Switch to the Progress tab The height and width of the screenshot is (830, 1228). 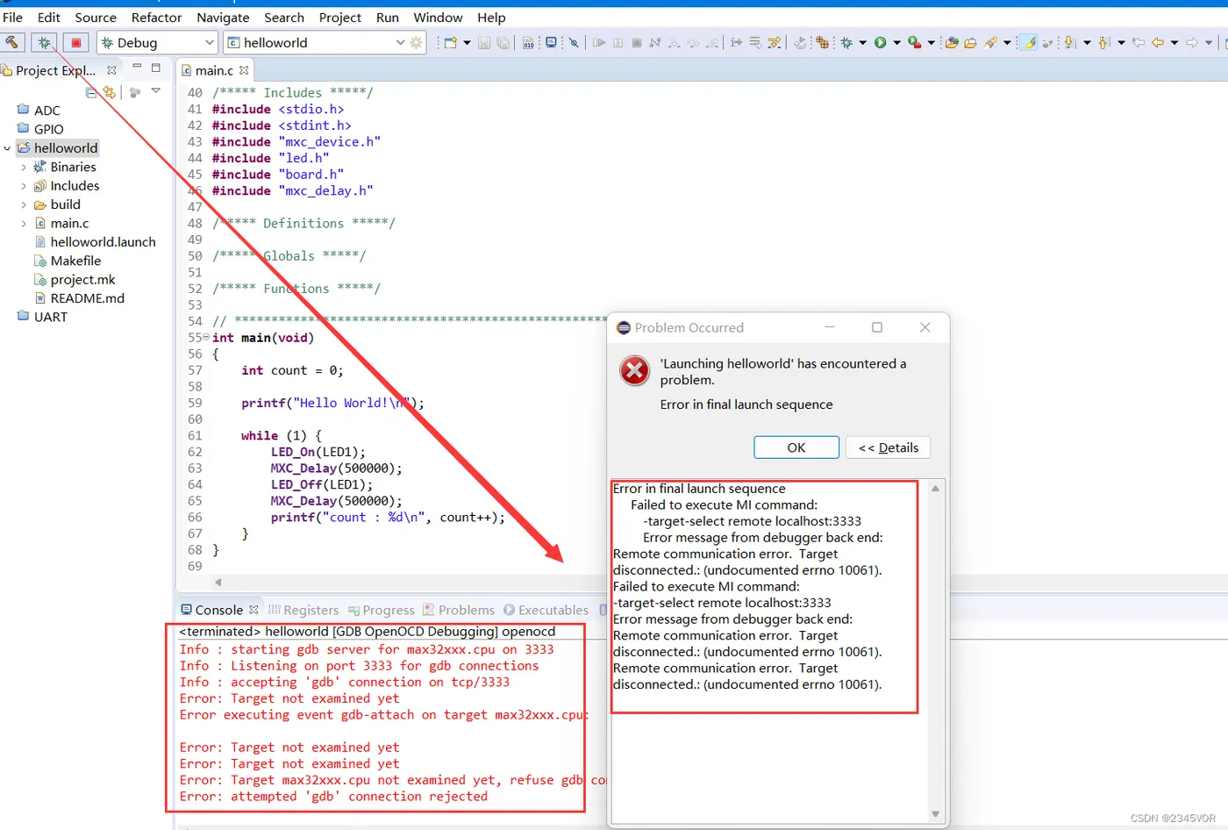point(382,610)
